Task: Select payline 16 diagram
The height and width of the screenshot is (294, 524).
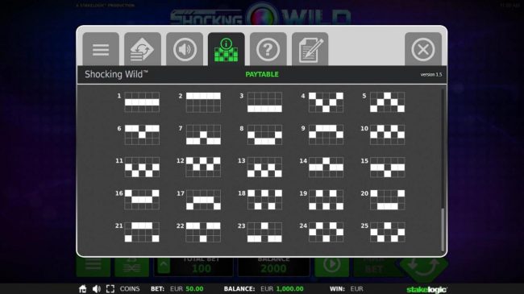Action: pyautogui.click(x=142, y=200)
